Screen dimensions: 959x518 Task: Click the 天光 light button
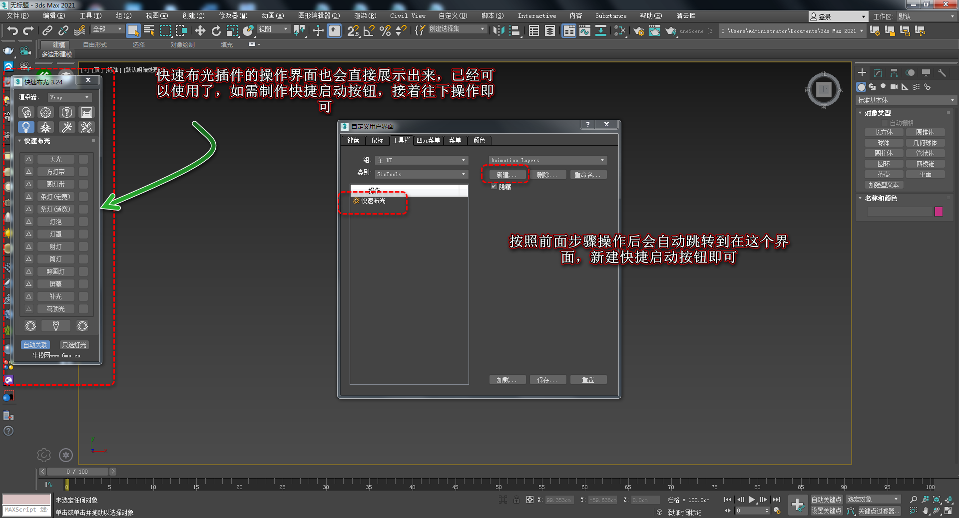(55, 159)
